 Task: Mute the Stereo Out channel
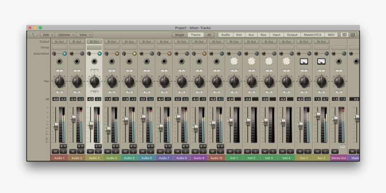coord(335,151)
